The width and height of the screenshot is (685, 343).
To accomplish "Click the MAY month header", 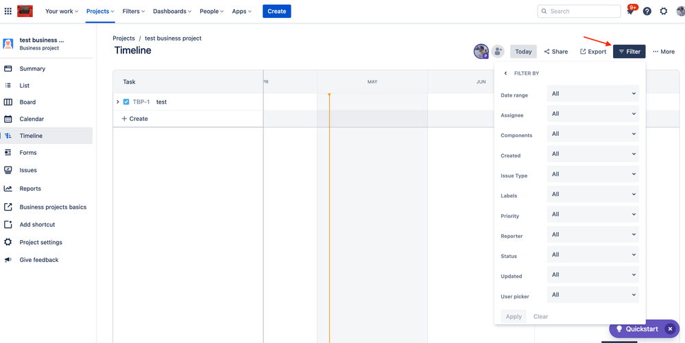I will pyautogui.click(x=372, y=82).
